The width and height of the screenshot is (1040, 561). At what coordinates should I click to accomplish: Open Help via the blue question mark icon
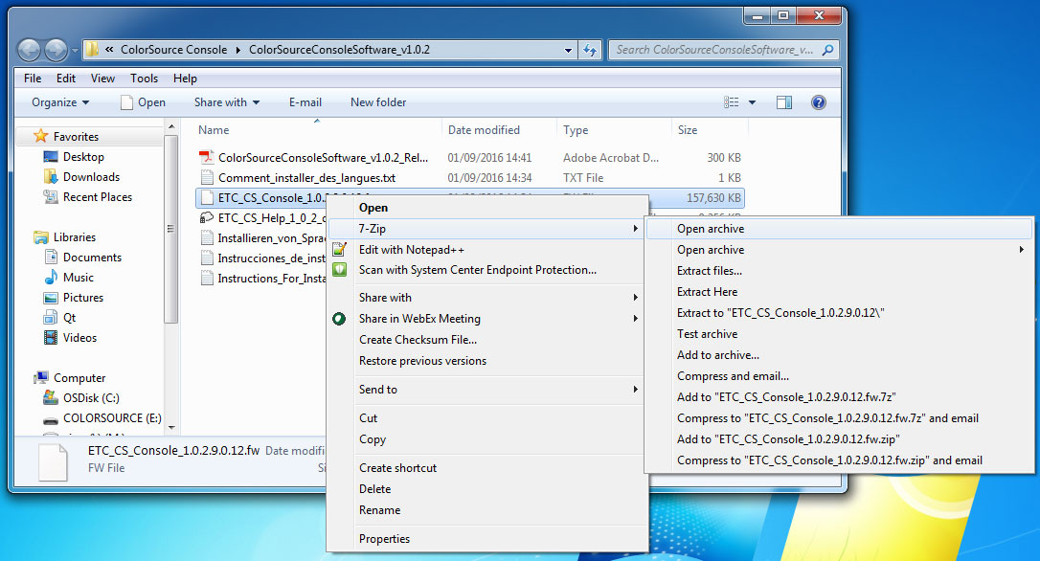pyautogui.click(x=819, y=102)
